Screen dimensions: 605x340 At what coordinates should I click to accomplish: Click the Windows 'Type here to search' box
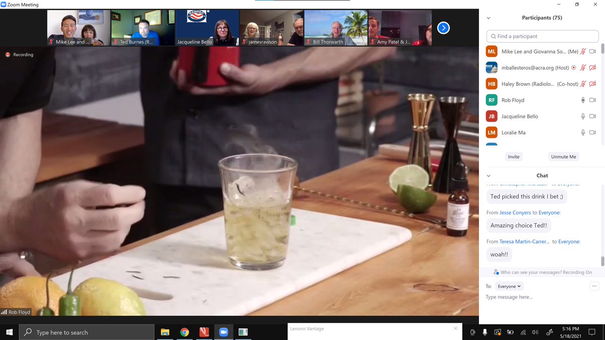(x=86, y=332)
